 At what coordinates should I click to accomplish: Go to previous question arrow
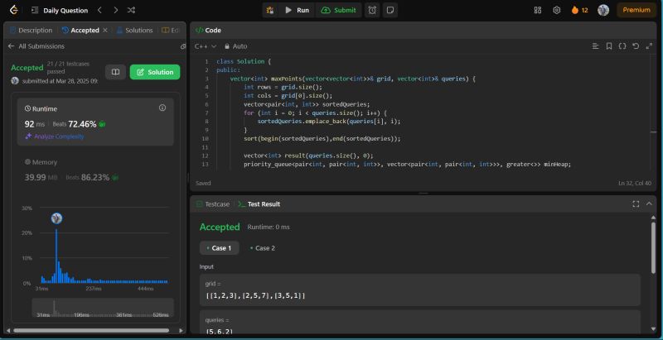click(99, 10)
